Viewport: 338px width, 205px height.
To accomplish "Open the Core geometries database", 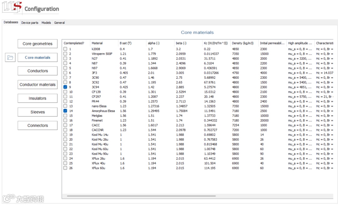I will point(38,44).
